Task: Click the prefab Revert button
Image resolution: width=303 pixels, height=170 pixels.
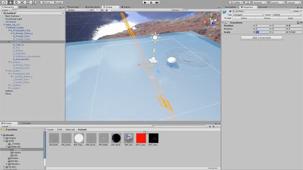Action: 267,18
